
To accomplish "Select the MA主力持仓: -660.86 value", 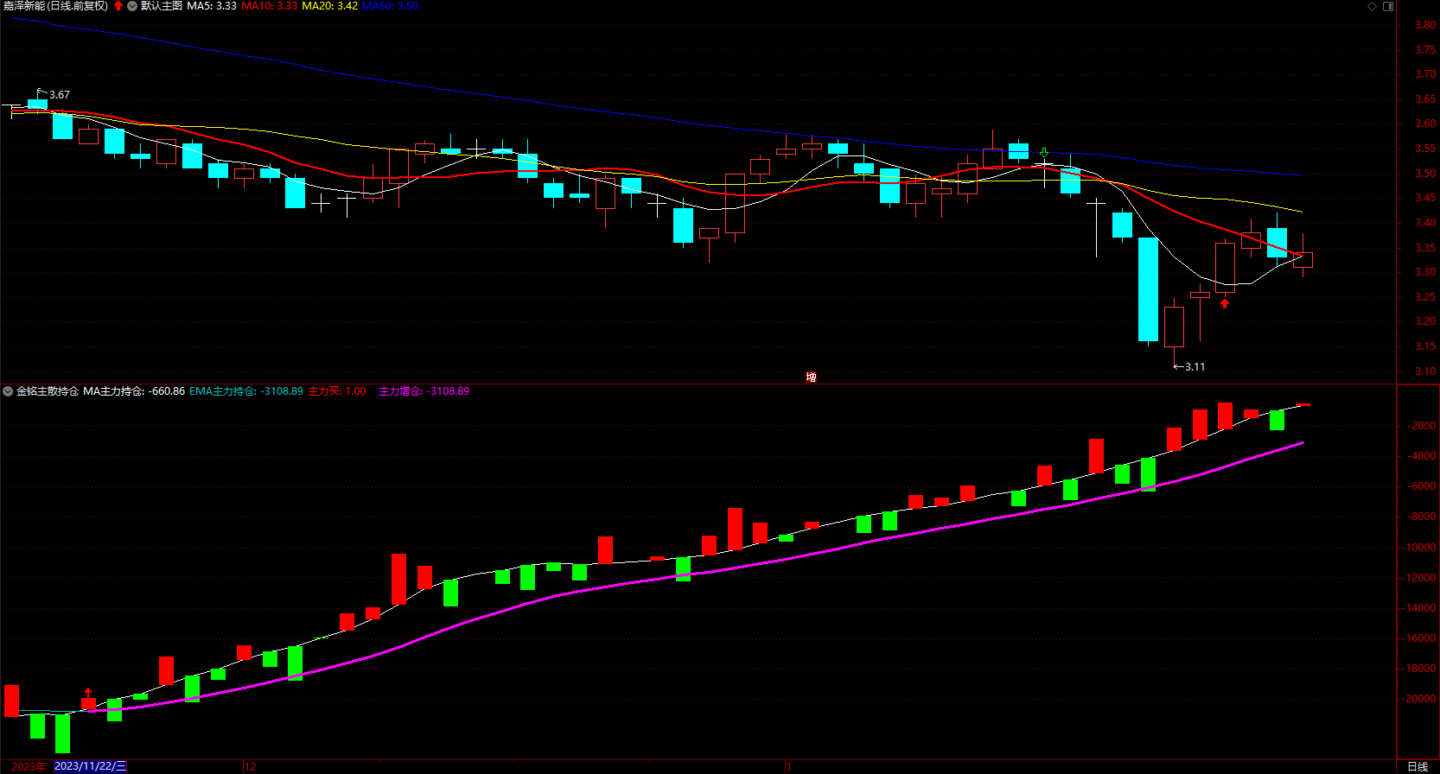I will pyautogui.click(x=134, y=391).
